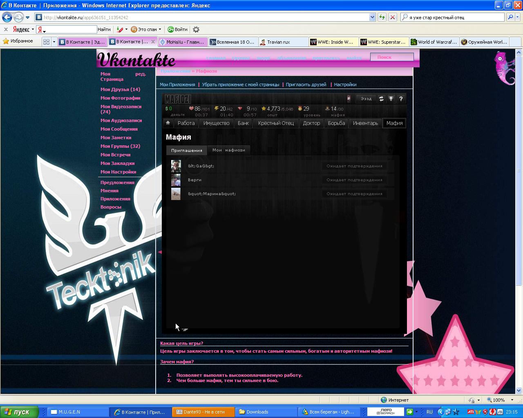Click the mafia members stat icon
The image size is (523, 418).
click(327, 109)
